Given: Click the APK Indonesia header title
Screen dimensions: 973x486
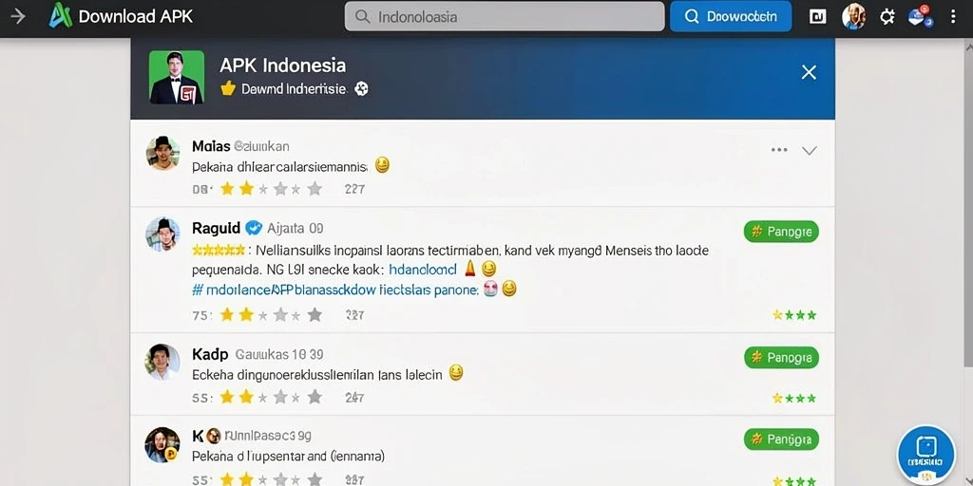Looking at the screenshot, I should [283, 65].
